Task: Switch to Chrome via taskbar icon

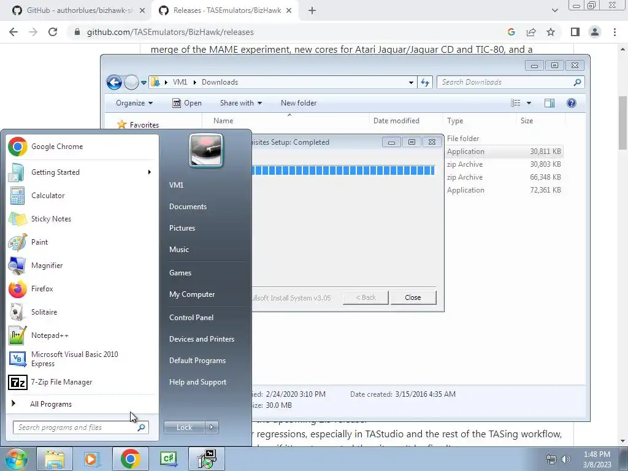Action: point(130,459)
